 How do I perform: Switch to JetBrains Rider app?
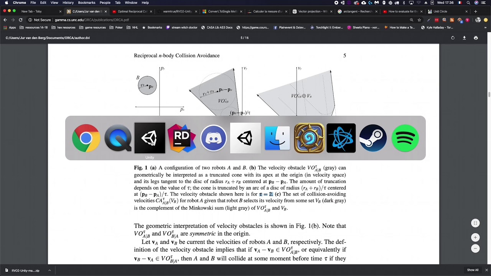point(182,138)
